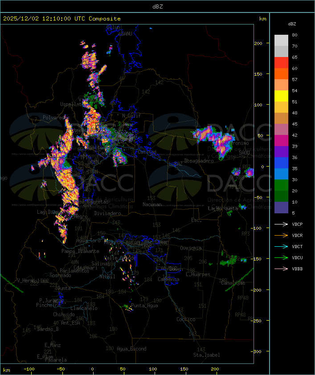Click the Parlamentos place label
The image size is (315, 375).
(74, 271)
